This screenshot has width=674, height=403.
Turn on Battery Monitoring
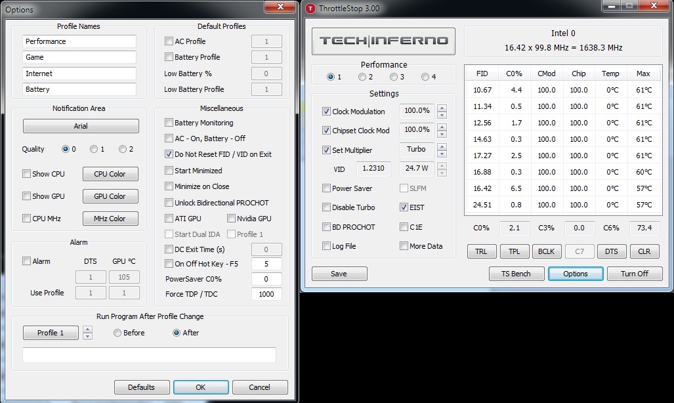(169, 123)
